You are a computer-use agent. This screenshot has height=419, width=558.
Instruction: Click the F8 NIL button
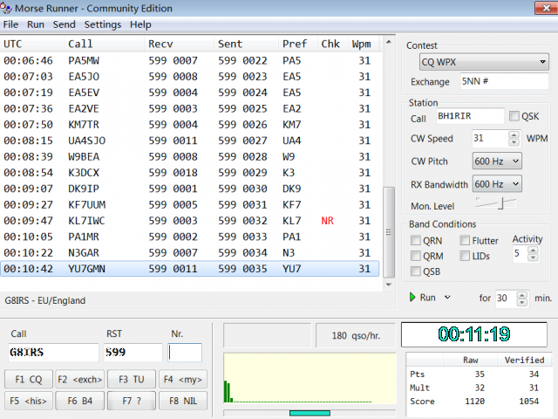click(183, 401)
